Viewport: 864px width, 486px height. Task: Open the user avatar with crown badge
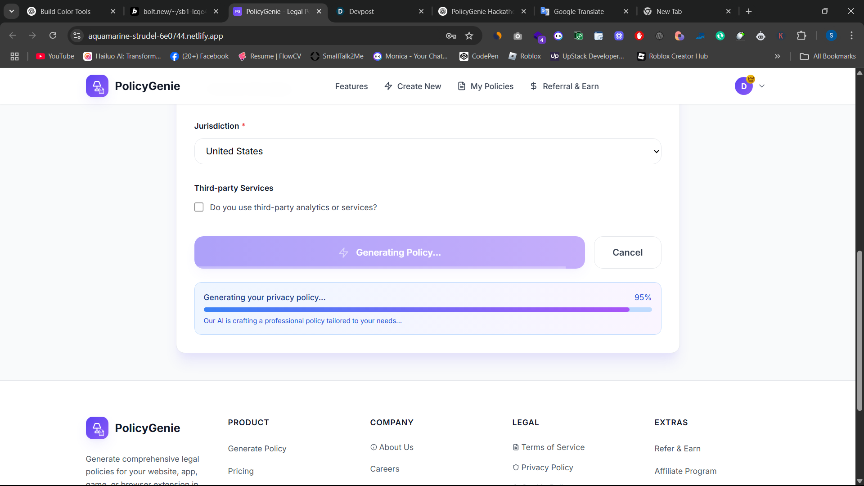point(744,86)
